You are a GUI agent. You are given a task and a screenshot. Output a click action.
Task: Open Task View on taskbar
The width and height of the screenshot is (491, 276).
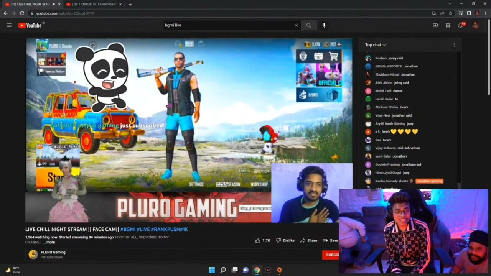[234, 270]
